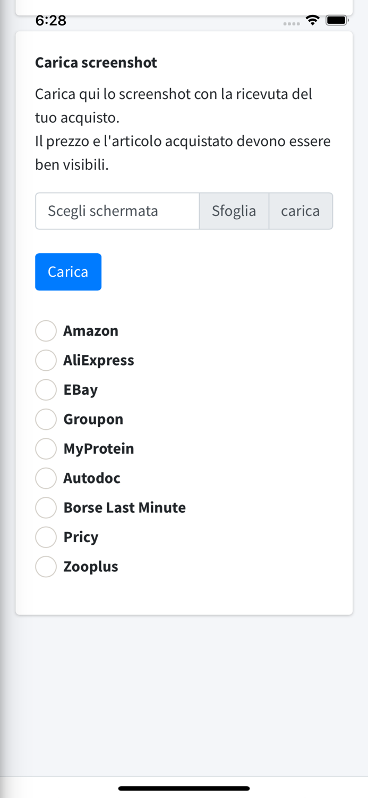Select the Amazon radio button
The image size is (368, 798).
[x=46, y=331]
